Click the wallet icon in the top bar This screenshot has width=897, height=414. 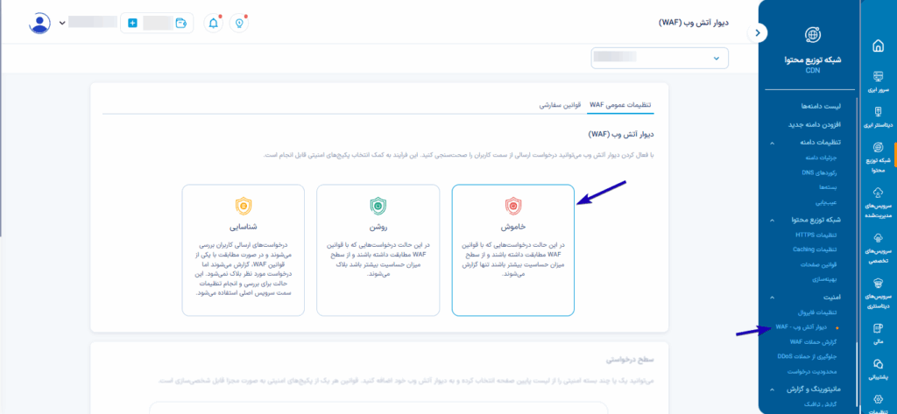(181, 24)
